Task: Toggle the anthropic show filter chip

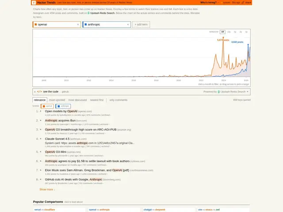Action: (x=63, y=106)
